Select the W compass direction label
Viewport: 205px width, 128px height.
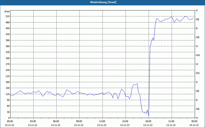click(x=197, y=64)
